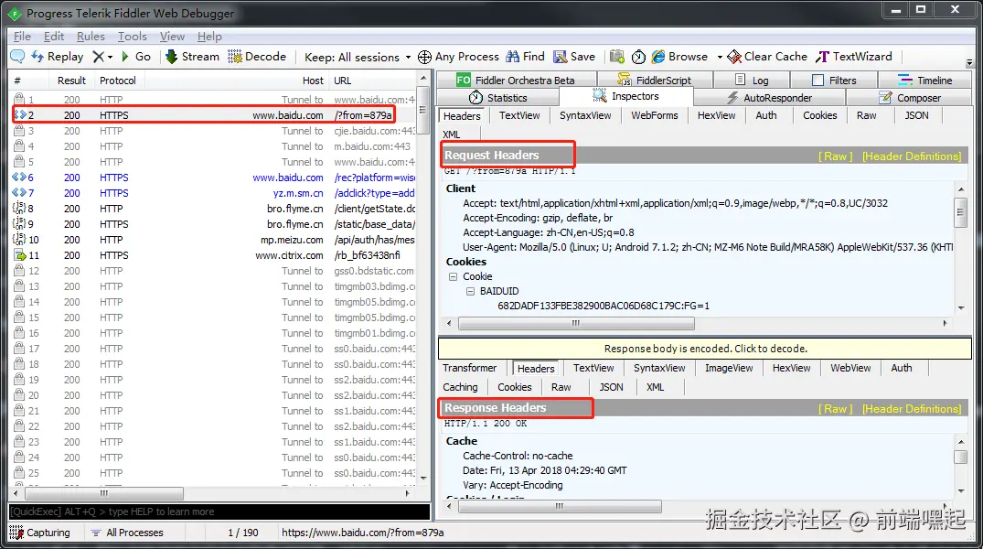Select session 7 yz.m.sm.cn row
This screenshot has height=549, width=983.
(213, 193)
